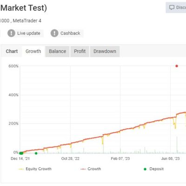
Task: Click the Live update label
Action: [29, 33]
